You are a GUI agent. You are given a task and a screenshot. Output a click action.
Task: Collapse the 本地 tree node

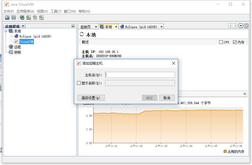[6, 31]
